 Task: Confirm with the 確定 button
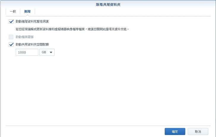point(175,132)
